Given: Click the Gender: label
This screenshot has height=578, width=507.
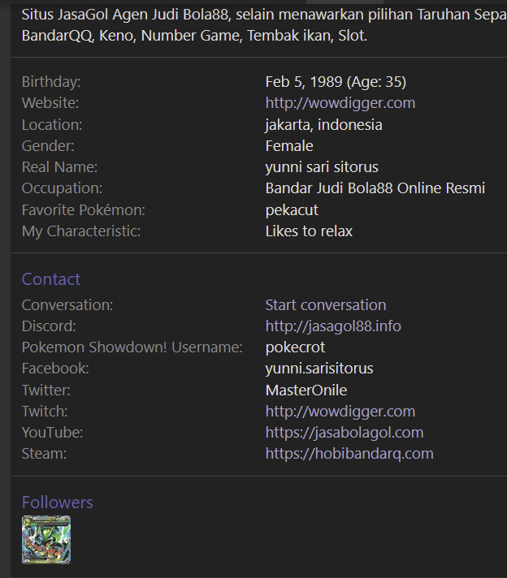Looking at the screenshot, I should pos(48,146).
